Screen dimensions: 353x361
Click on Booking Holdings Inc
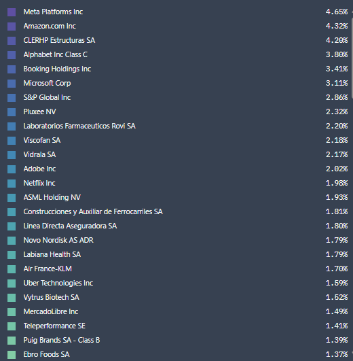(57, 69)
